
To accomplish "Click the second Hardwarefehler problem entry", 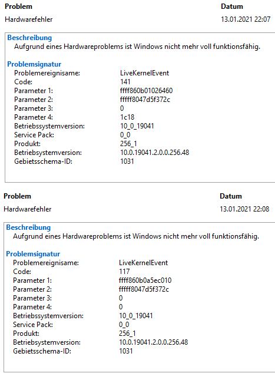I will coord(27,209).
